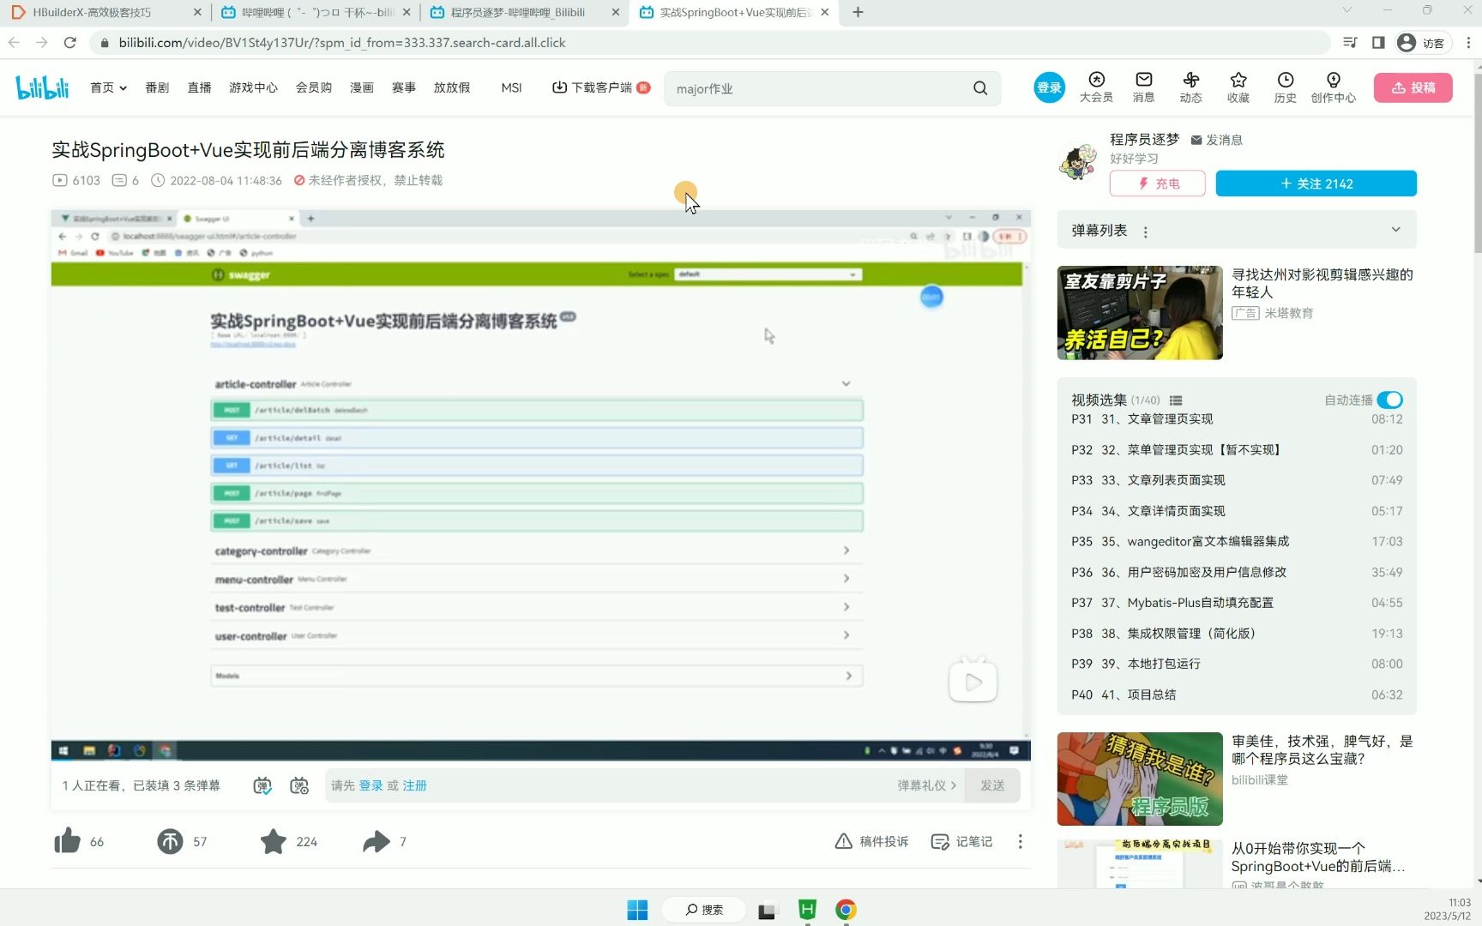Open the 番剧 menu item
This screenshot has width=1482, height=926.
tap(157, 87)
